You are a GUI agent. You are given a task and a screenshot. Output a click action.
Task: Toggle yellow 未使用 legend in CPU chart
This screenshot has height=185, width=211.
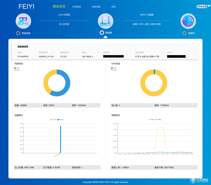[x=114, y=70]
